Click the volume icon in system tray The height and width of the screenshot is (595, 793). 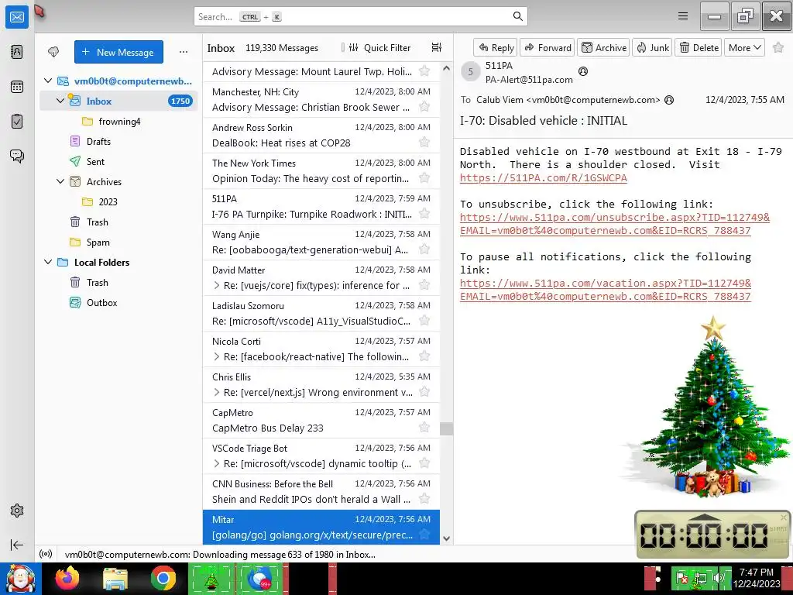[717, 578]
